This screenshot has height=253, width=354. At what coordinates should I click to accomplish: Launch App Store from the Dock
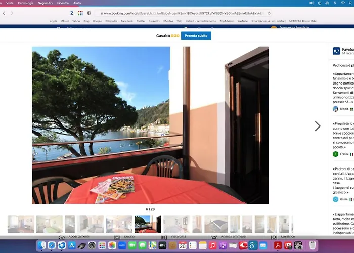pyautogui.click(x=72, y=245)
